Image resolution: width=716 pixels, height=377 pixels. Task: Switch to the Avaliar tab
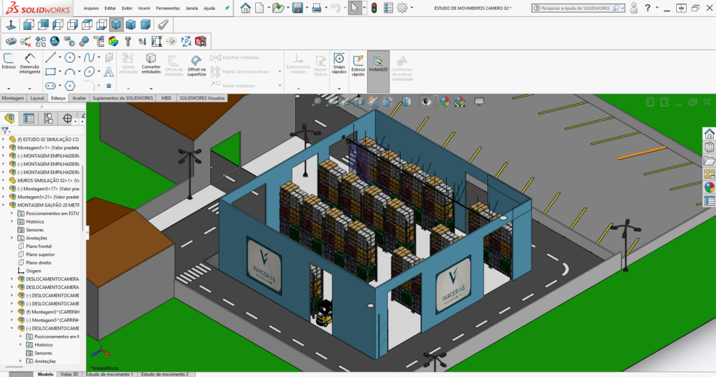(x=79, y=98)
